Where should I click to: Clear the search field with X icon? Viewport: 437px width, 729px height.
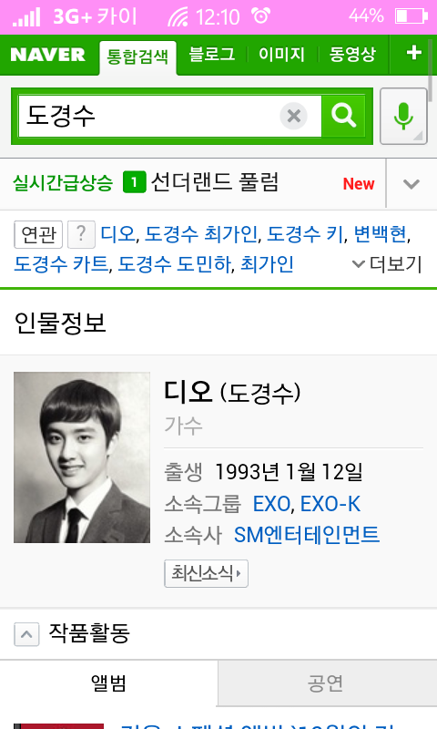coord(293,116)
